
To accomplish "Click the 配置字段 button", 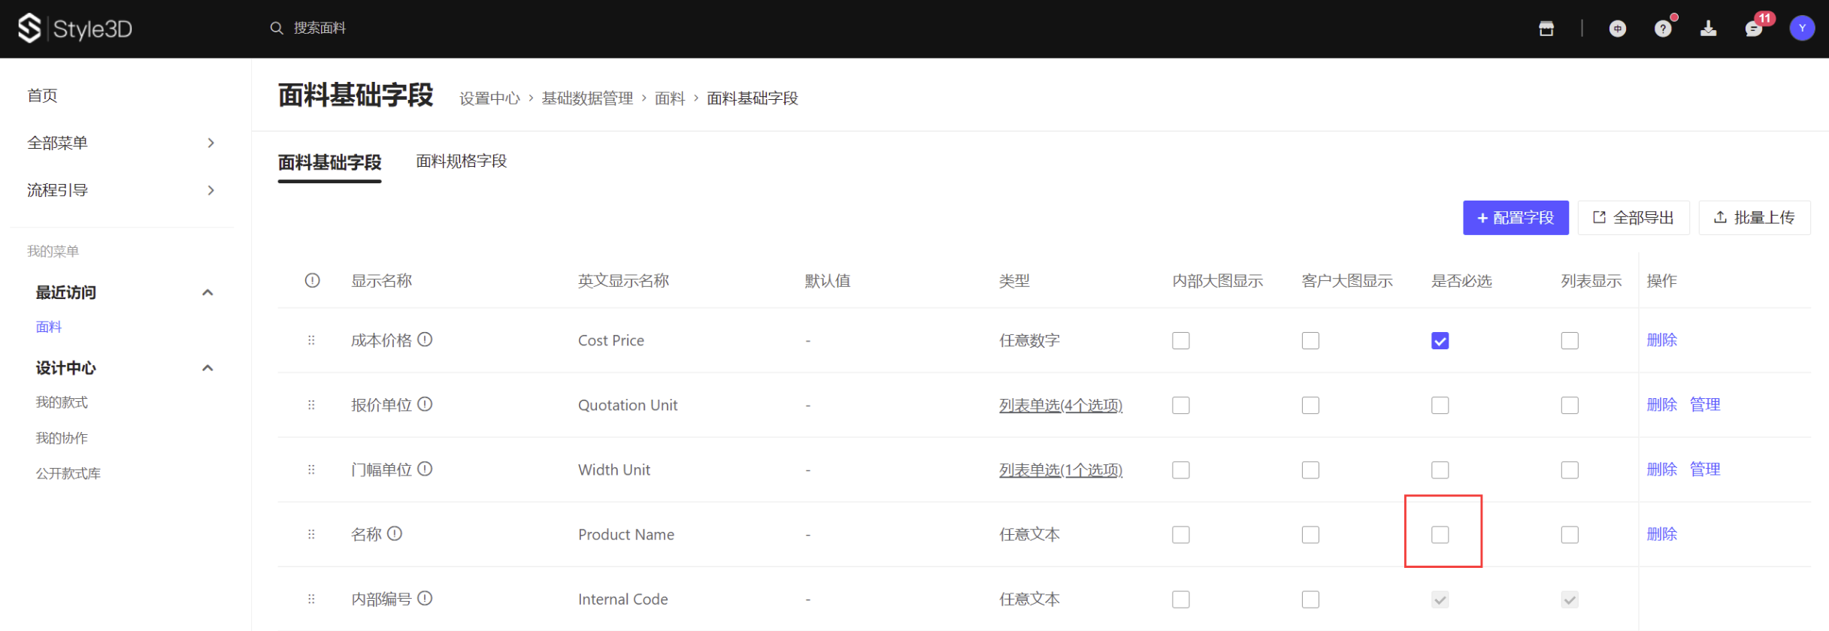I will click(x=1515, y=218).
